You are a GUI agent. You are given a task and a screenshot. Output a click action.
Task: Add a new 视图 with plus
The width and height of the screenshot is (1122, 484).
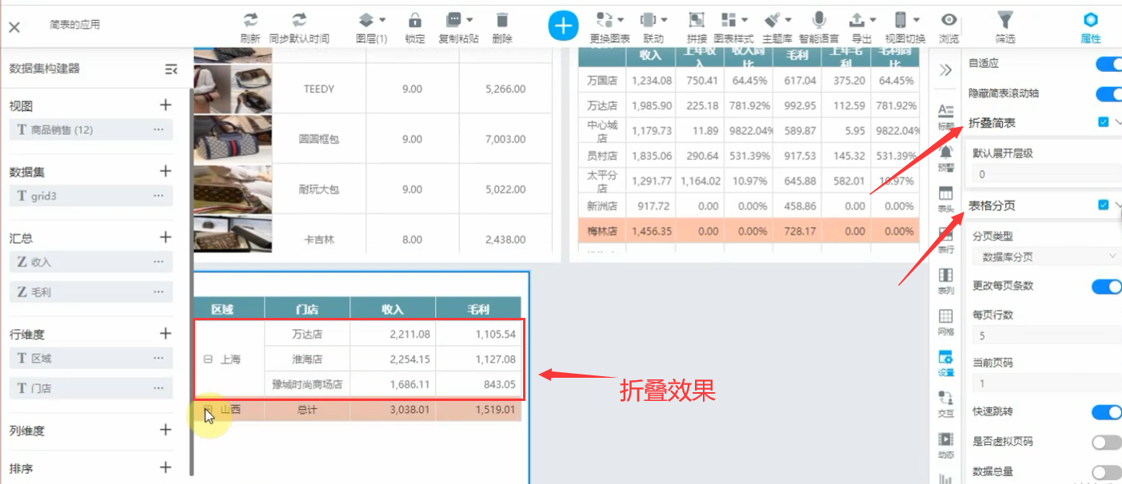[166, 105]
